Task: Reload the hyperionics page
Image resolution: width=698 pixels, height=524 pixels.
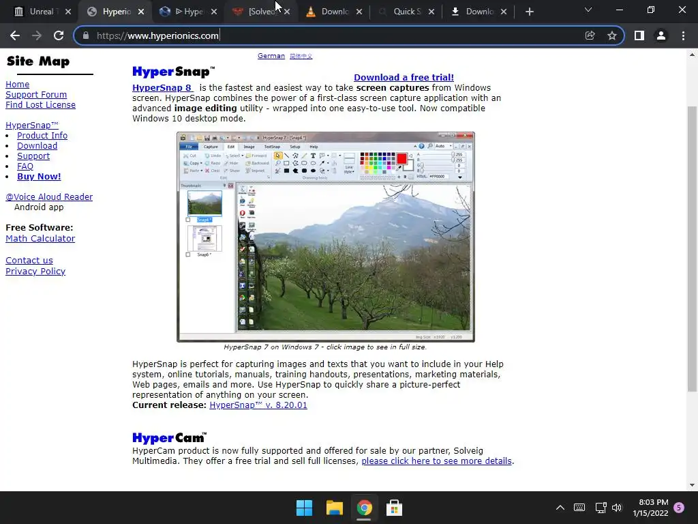Action: click(x=59, y=35)
